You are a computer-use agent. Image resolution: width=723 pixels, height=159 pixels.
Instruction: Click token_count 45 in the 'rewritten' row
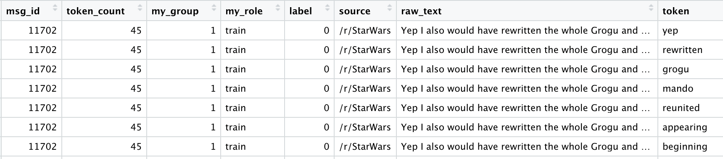tap(136, 50)
